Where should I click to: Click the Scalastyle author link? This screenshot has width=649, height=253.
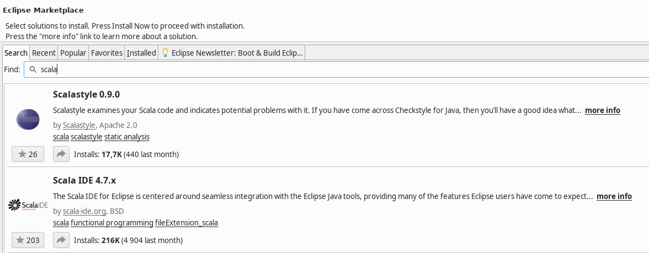(79, 125)
